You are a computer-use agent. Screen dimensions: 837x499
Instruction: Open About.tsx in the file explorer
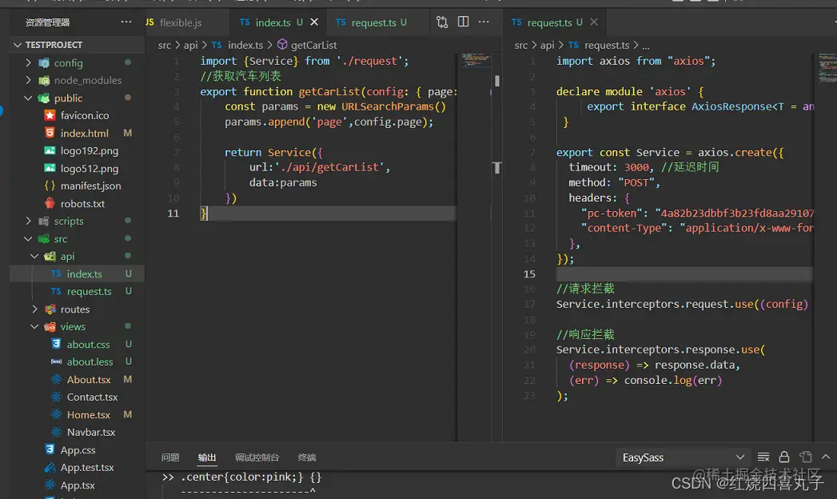(x=88, y=380)
